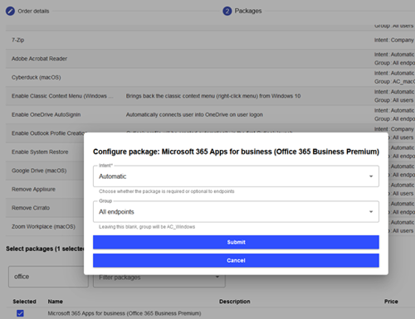Click the Group dropdown arrow
Viewport: 415px width, 319px height.
pyautogui.click(x=371, y=211)
